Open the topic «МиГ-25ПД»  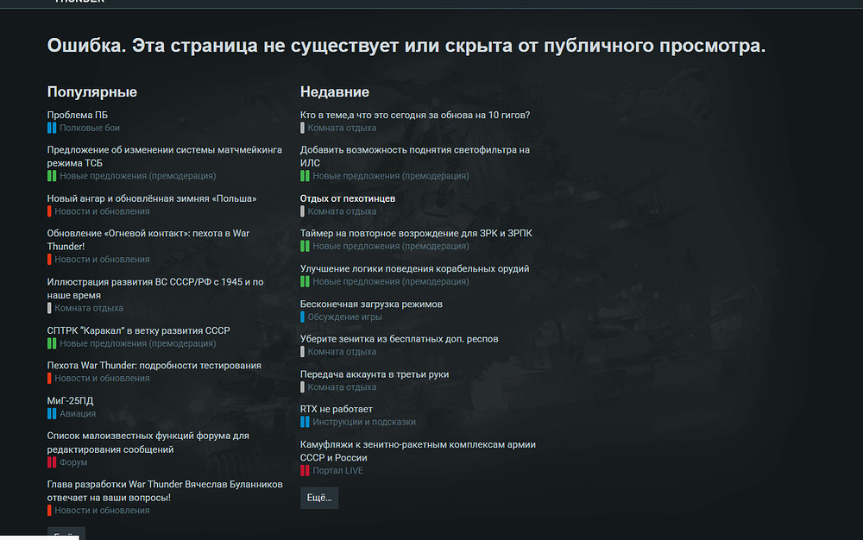(71, 401)
